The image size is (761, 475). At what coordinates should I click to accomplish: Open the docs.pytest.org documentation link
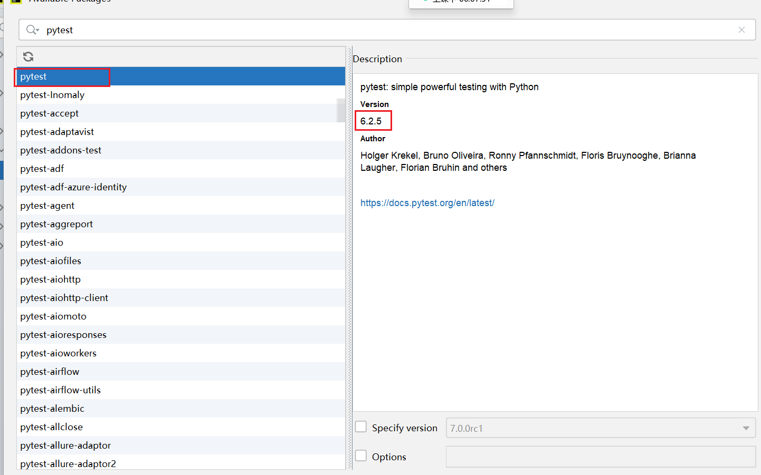coord(427,203)
